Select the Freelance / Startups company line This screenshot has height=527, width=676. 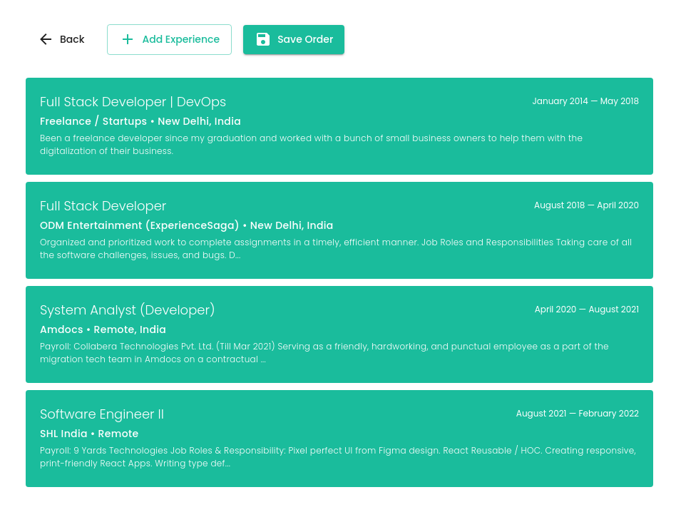[140, 121]
